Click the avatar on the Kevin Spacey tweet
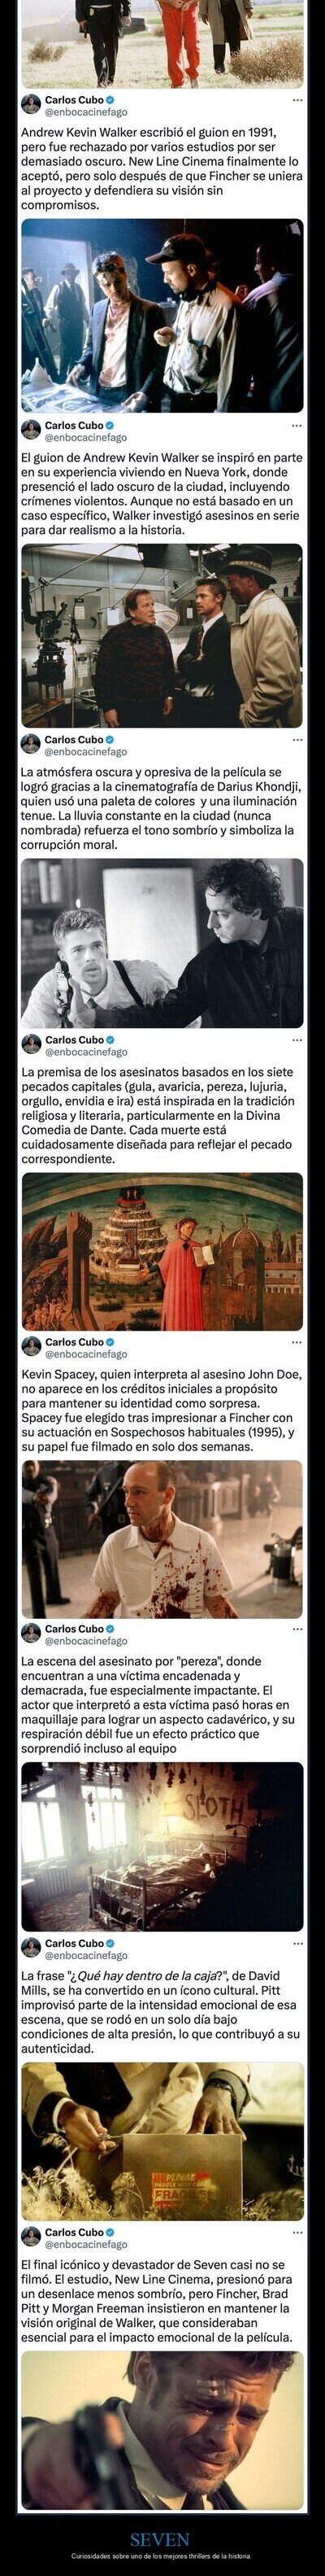The image size is (325, 2576). click(31, 1347)
